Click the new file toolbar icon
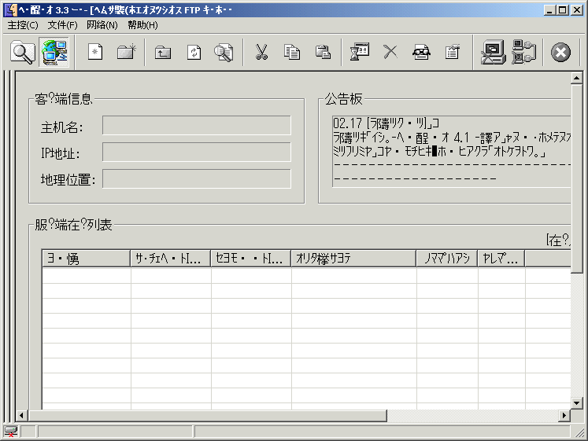The height and width of the screenshot is (441, 588). coord(95,53)
